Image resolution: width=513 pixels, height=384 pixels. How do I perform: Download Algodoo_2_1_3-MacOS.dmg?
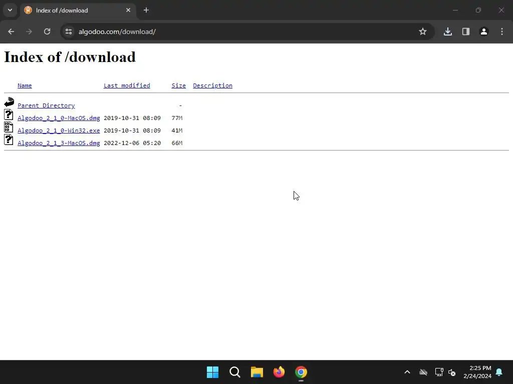[x=59, y=142]
